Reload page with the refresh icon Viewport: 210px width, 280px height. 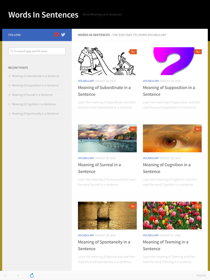point(32,275)
